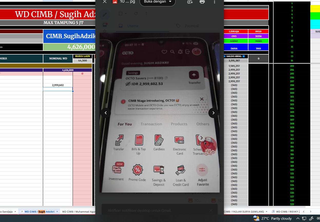Click the file name '10 ... pg'
This screenshot has height=222, width=320.
[128, 2]
